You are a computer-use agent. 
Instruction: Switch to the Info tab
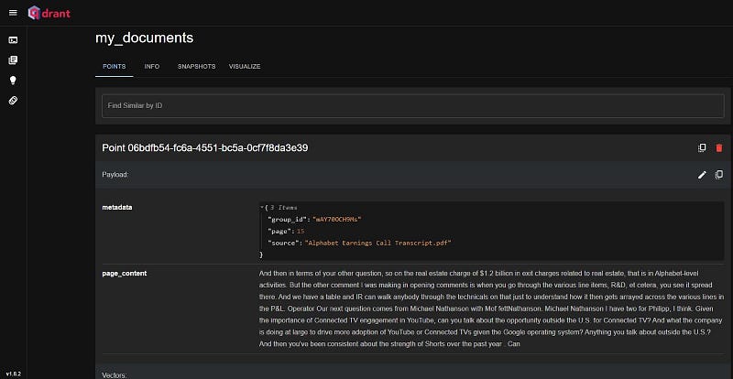(x=152, y=67)
